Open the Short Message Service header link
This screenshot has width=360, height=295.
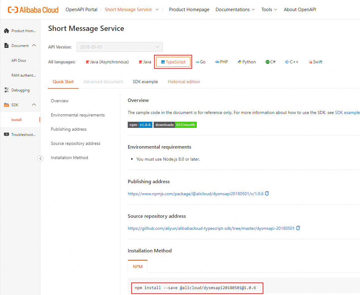coord(128,10)
